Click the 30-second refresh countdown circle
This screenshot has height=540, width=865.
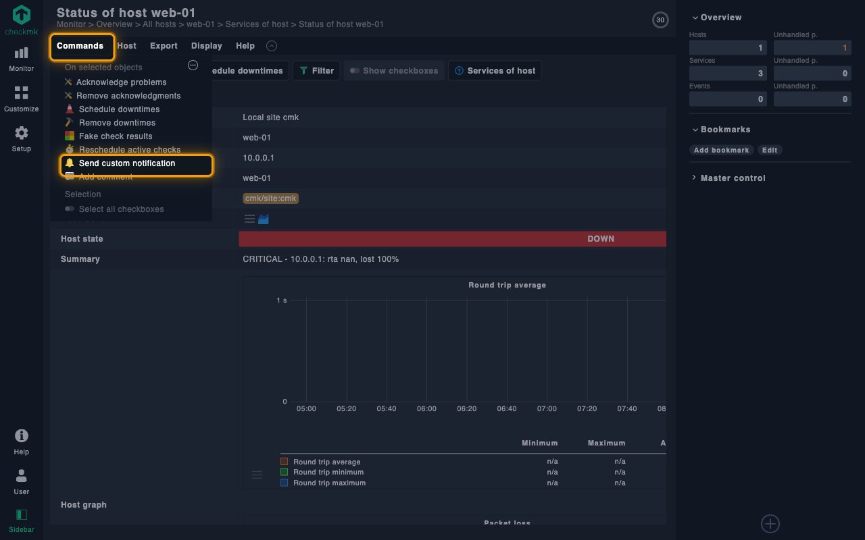tap(660, 20)
